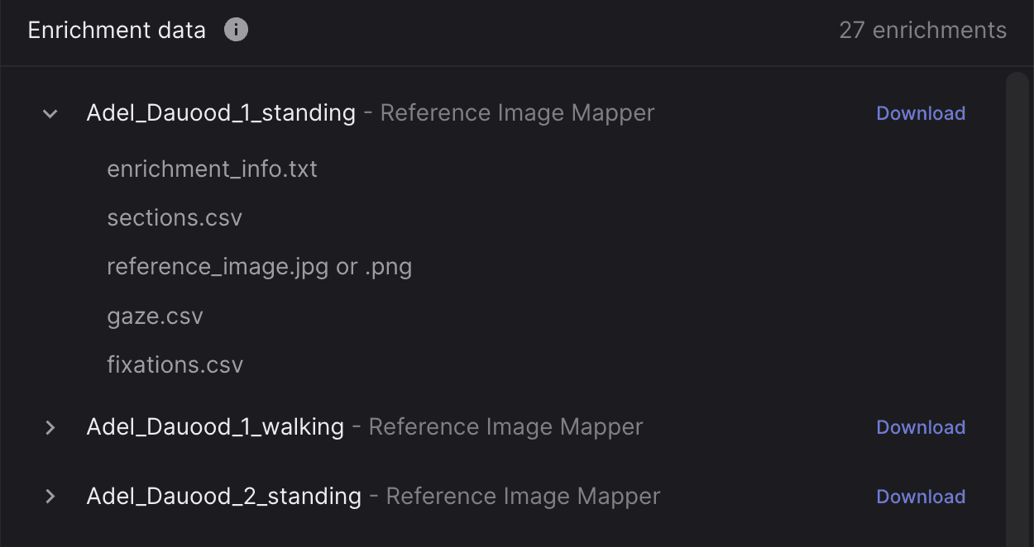Screen dimensions: 1034x547
Task: Expand the Adel_Dauood_1_walking chevron
Action: [50, 427]
